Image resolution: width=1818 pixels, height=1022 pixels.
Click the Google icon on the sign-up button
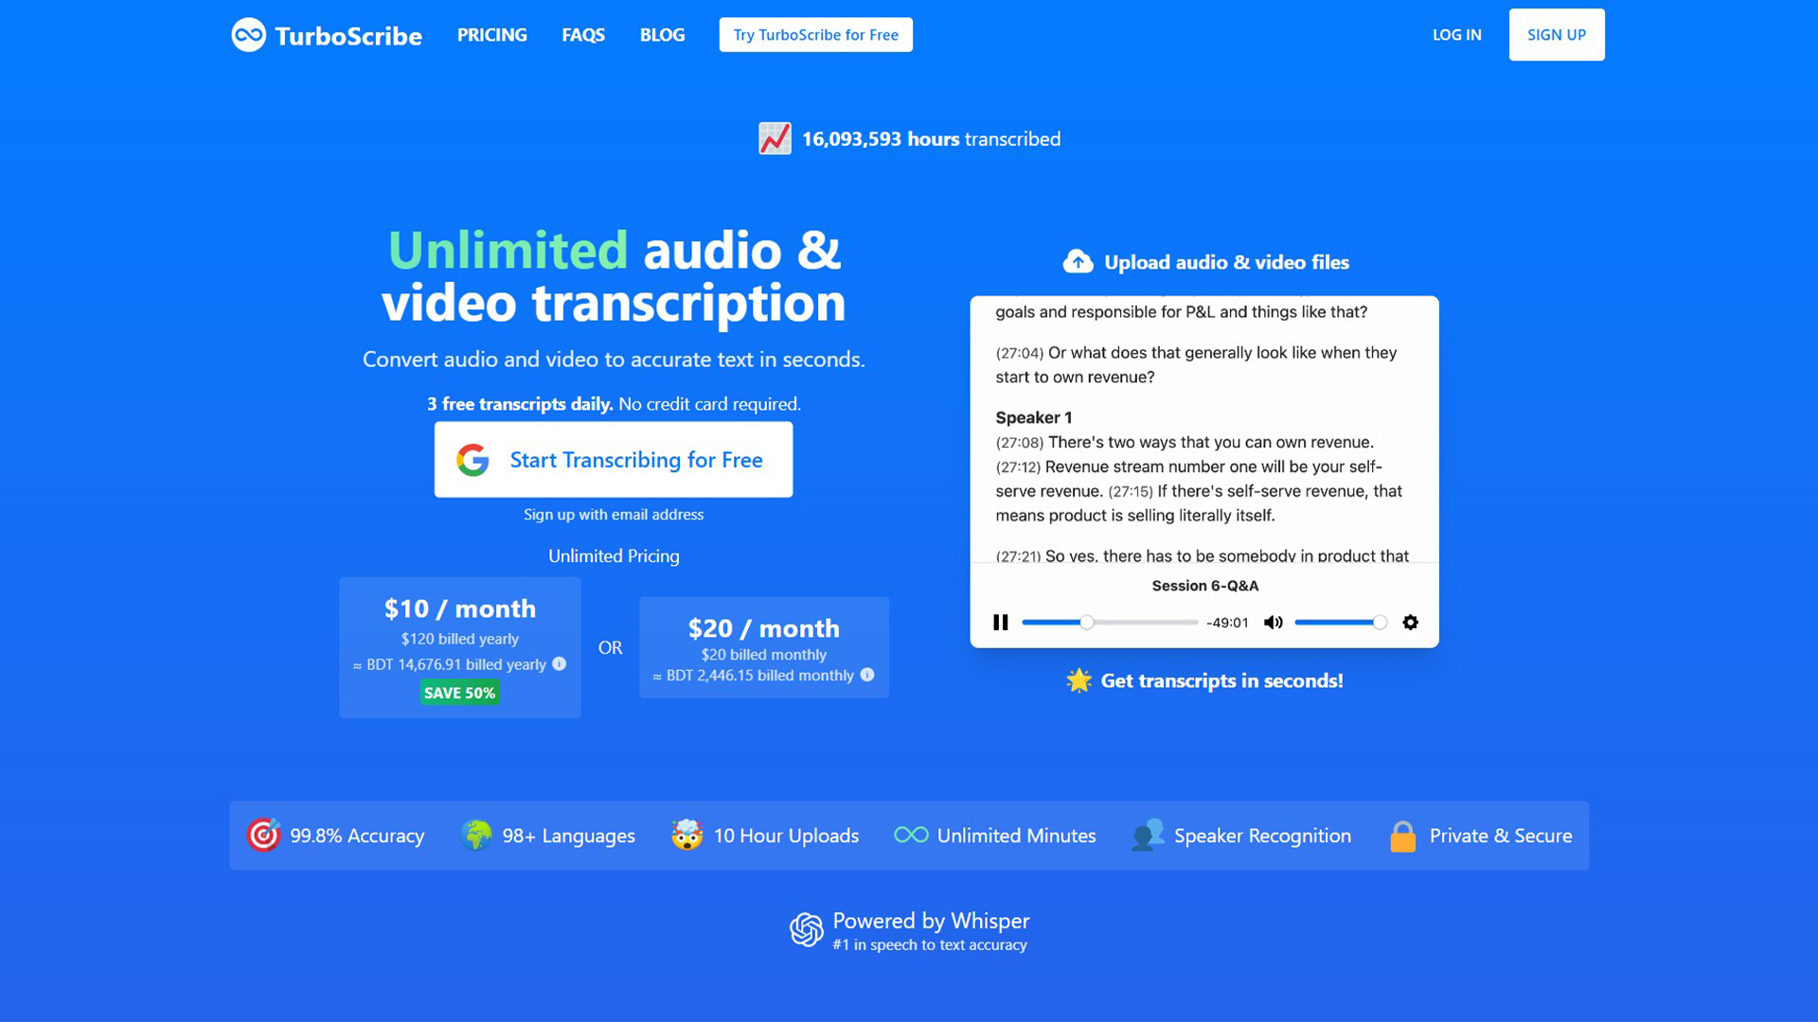[x=472, y=459]
